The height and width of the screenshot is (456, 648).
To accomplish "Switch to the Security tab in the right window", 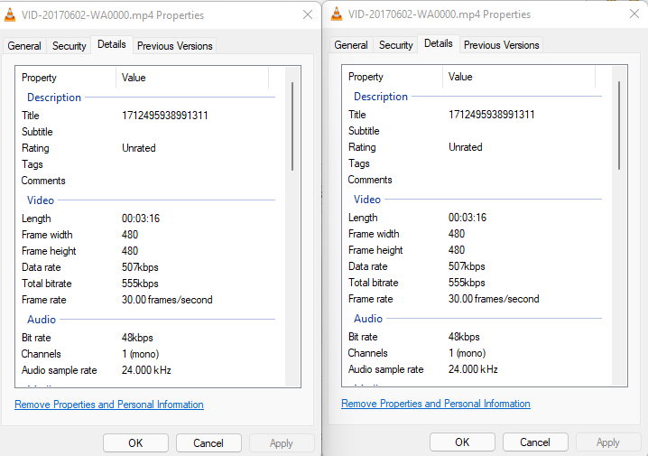I will [396, 45].
